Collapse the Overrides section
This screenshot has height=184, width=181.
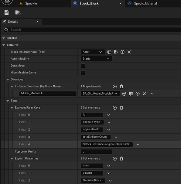(x=8, y=79)
